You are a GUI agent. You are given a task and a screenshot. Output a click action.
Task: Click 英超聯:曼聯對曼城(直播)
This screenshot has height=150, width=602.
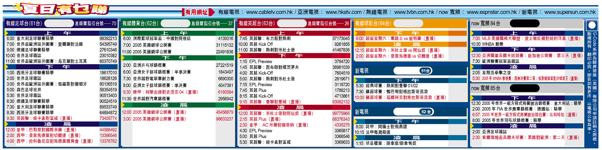275,102
